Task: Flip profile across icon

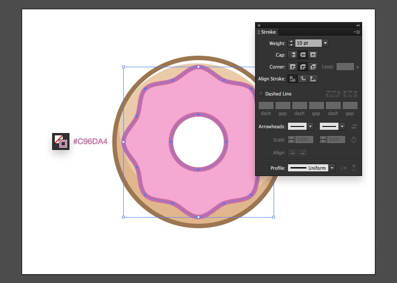Action: coord(354,168)
